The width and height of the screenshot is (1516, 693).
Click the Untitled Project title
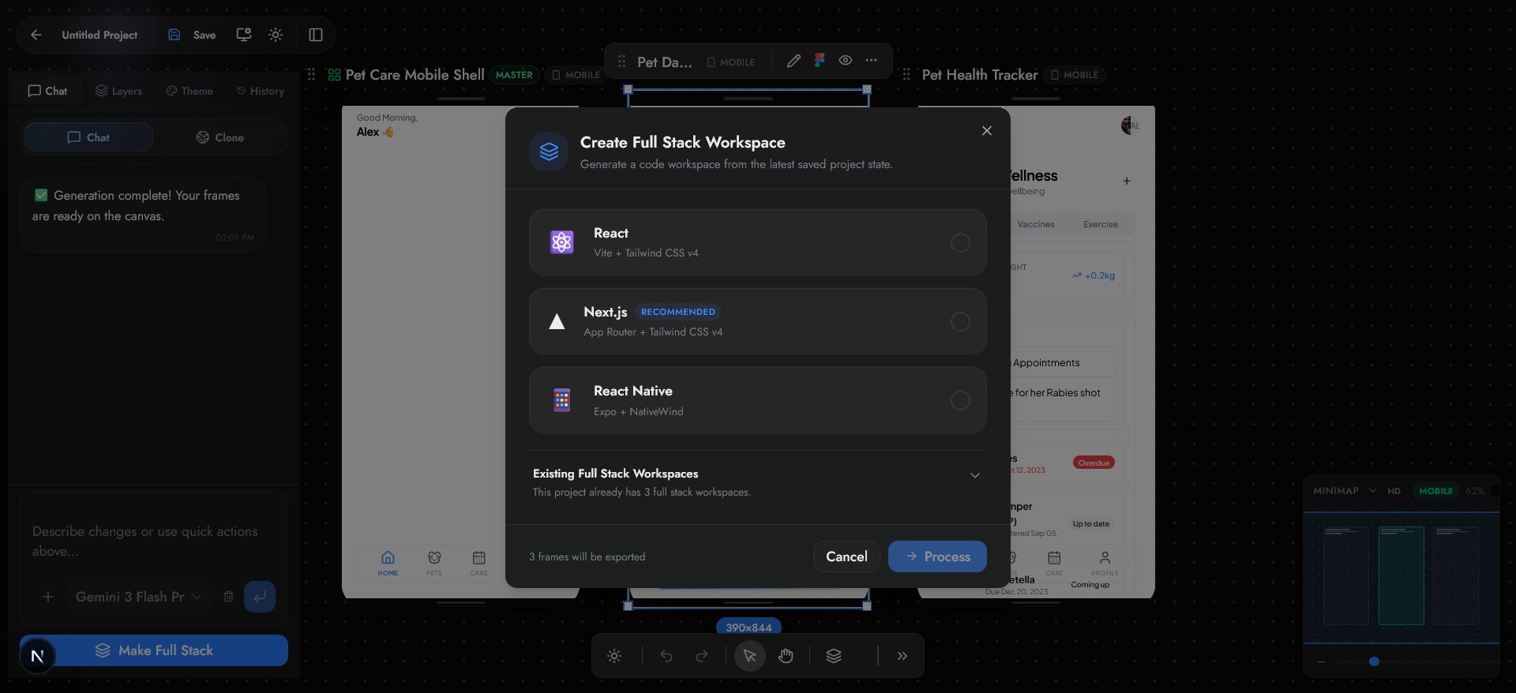[x=99, y=35]
